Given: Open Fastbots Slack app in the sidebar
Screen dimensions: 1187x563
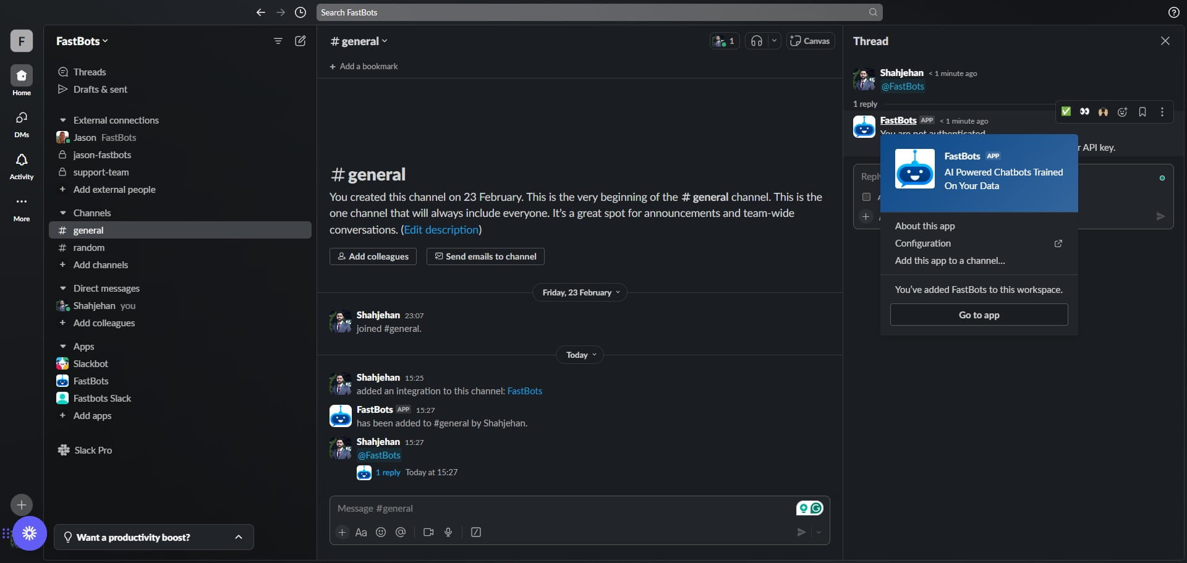Looking at the screenshot, I should (180, 398).
